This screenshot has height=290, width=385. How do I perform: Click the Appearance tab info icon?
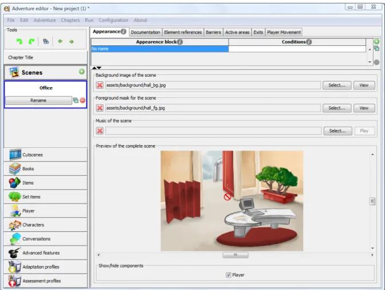click(124, 32)
